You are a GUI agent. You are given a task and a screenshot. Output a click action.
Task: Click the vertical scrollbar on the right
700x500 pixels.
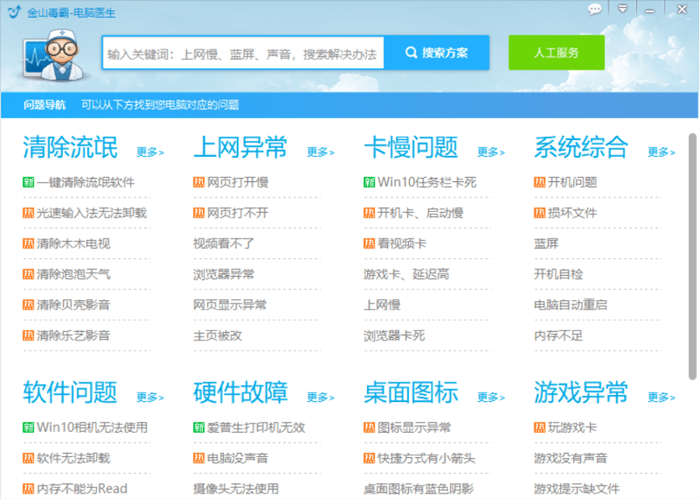coord(693,243)
